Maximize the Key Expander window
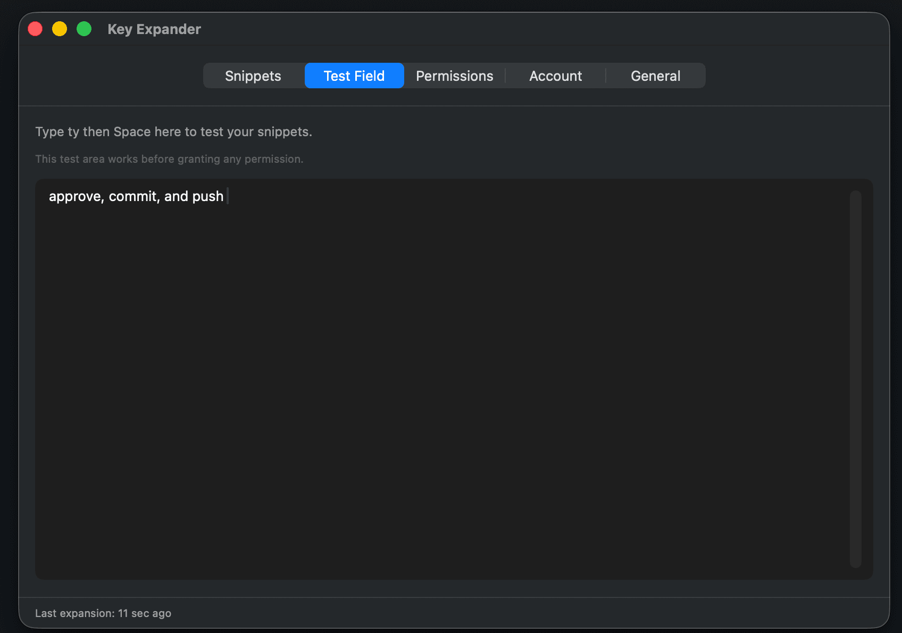The width and height of the screenshot is (902, 633). [84, 29]
